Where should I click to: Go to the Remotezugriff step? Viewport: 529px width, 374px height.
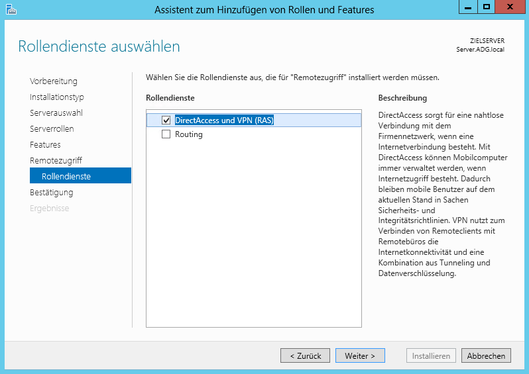tap(56, 160)
